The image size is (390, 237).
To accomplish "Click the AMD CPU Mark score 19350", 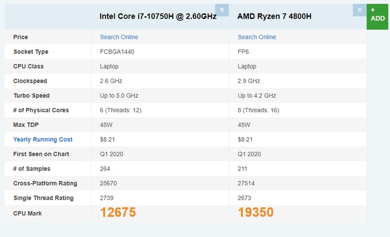I will [x=256, y=213].
